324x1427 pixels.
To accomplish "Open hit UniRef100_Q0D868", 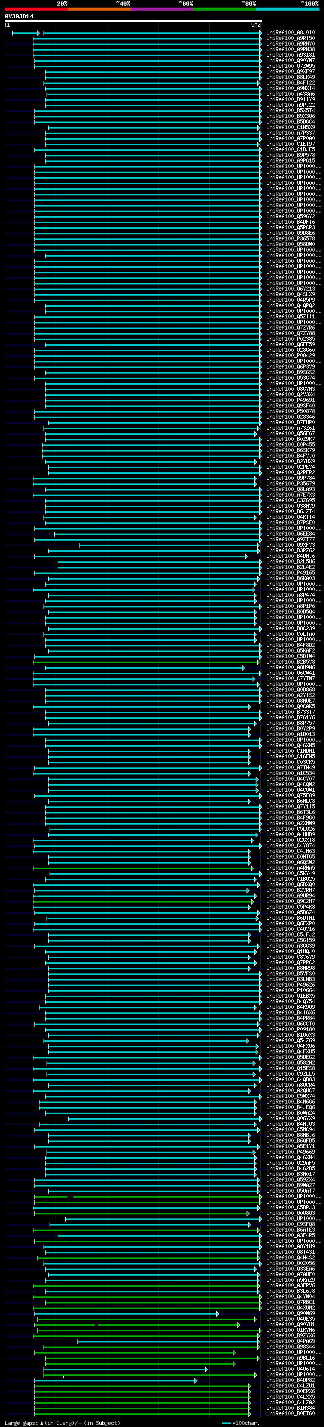I will 290,689.
